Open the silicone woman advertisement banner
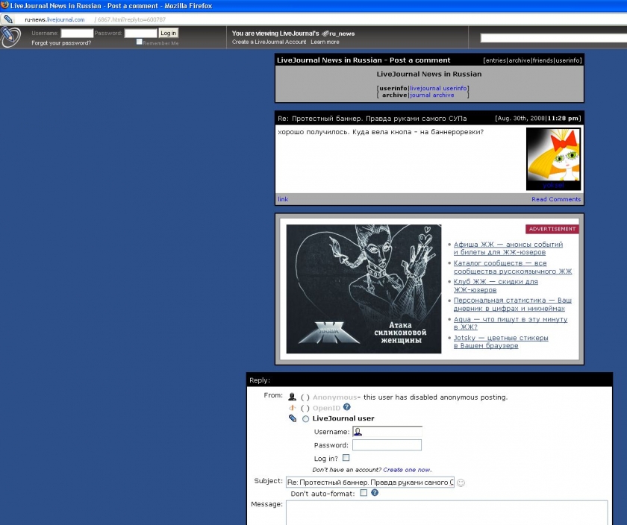Image resolution: width=627 pixels, height=525 pixels. point(364,289)
